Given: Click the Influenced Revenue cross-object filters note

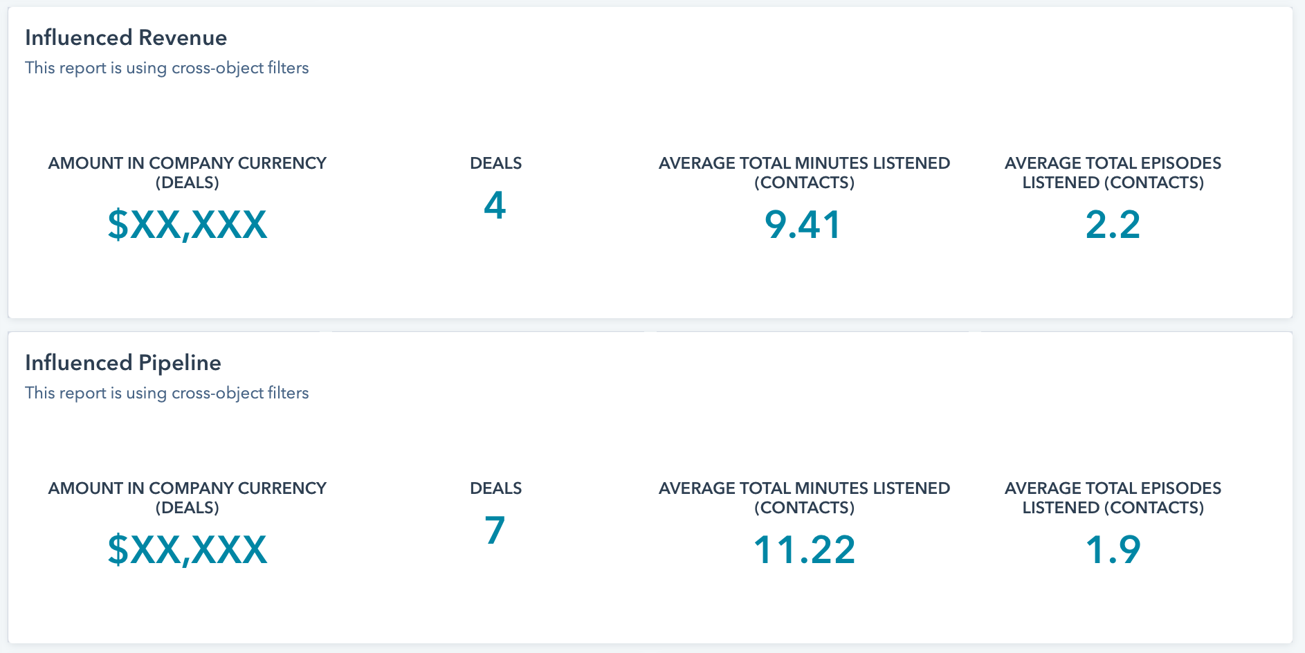Looking at the screenshot, I should tap(167, 68).
